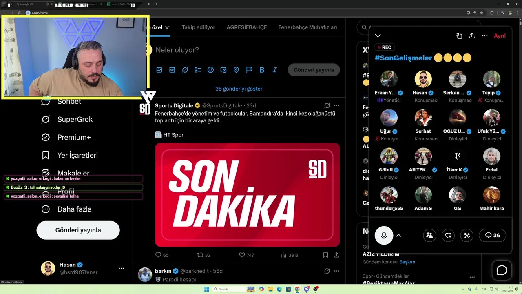Leave the Space via Ayrıl
Image resolution: width=522 pixels, height=294 pixels.
point(500,36)
